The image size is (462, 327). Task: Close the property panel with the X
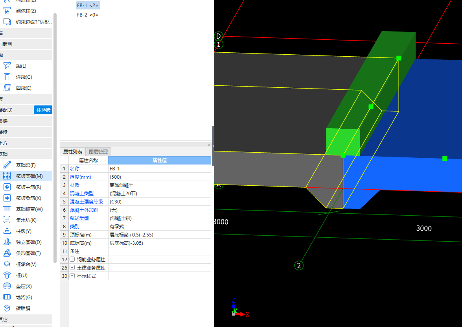pyautogui.click(x=209, y=145)
